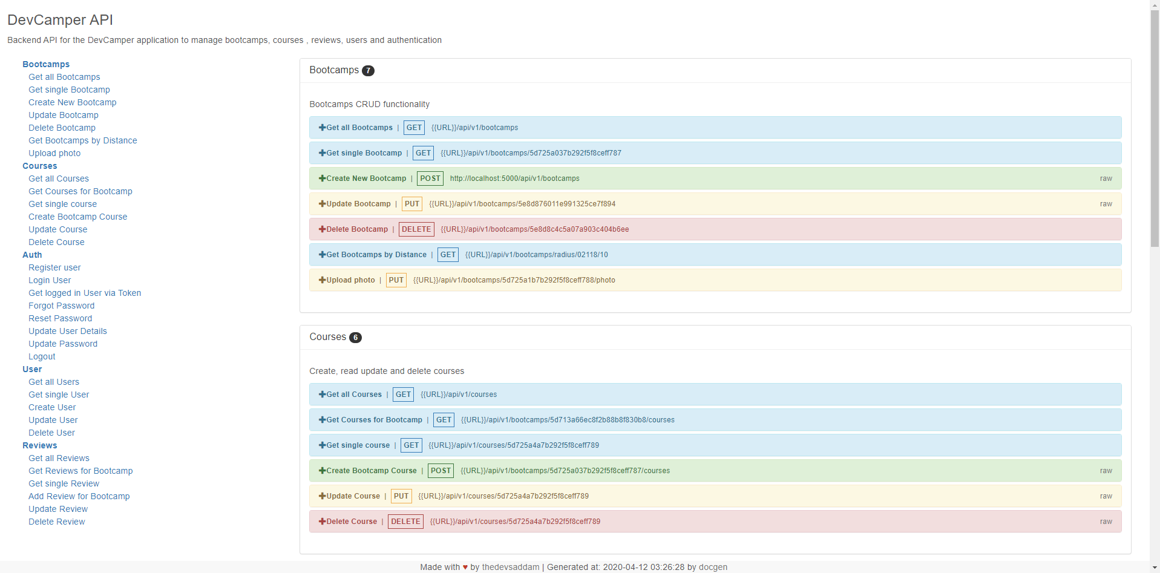Click the DELETE method badge for Delete Course
1160x573 pixels.
405,522
